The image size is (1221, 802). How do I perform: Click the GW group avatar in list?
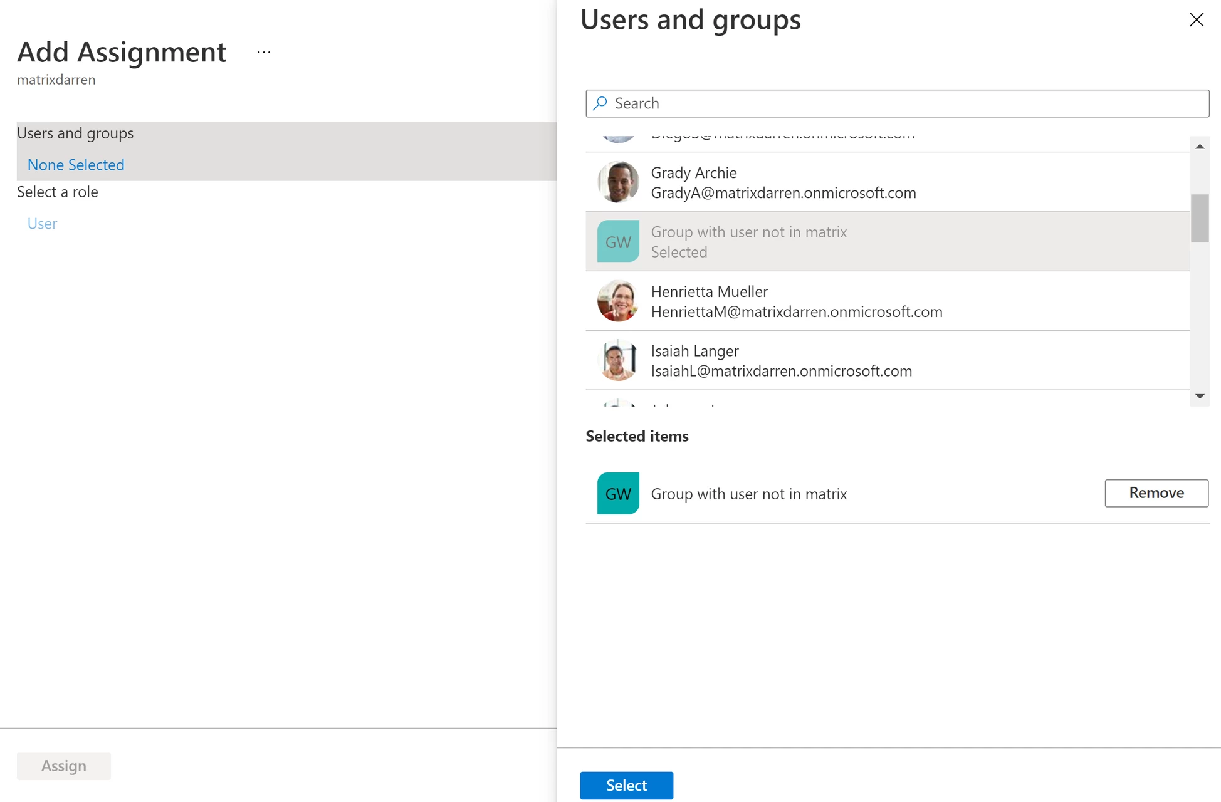(618, 241)
